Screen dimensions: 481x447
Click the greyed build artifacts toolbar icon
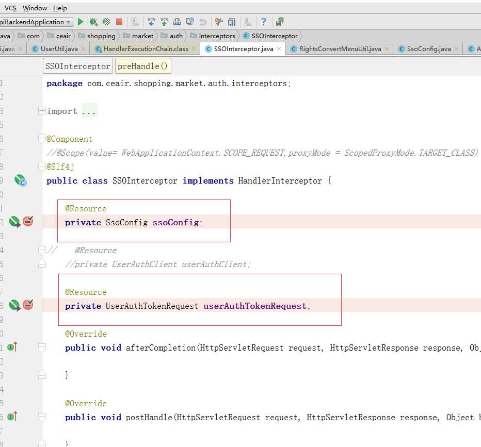pyautogui.click(x=135, y=22)
